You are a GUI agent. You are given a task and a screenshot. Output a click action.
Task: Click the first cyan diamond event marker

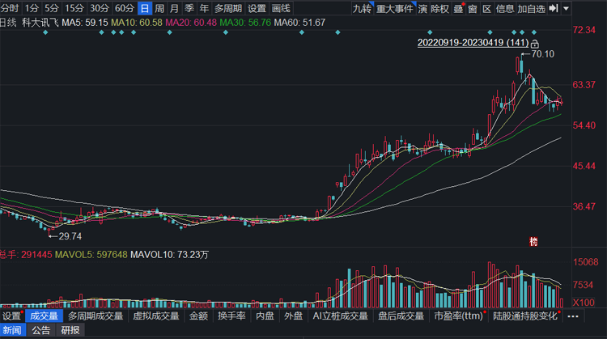coord(45,32)
